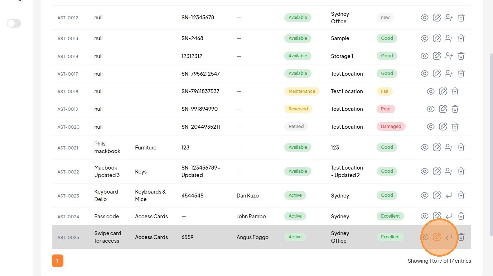Viewport: 493px width, 276px height.
Task: Assign asset AST-0014 to a user
Action: click(449, 56)
